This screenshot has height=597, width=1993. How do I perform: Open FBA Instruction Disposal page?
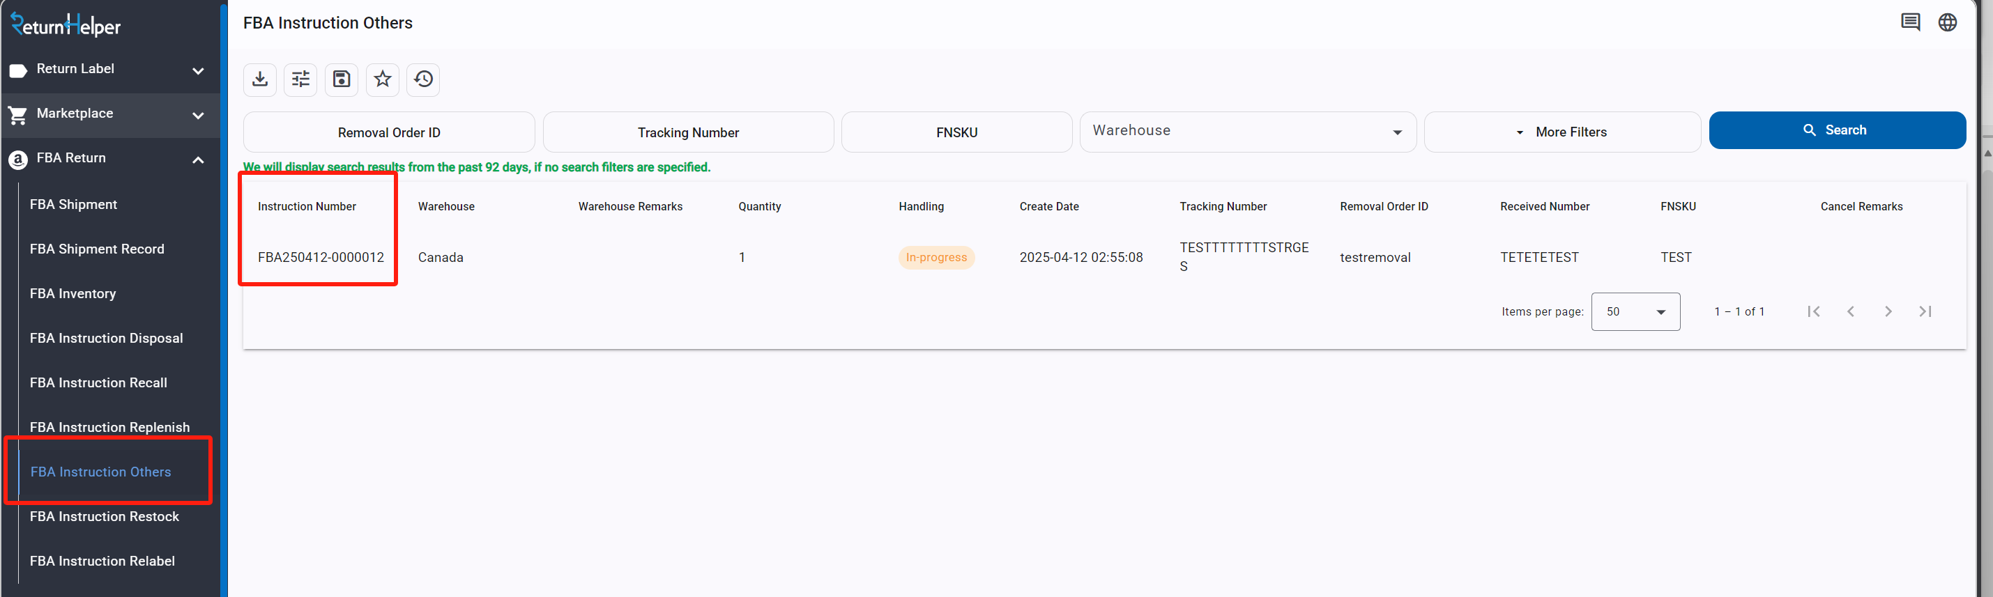[107, 339]
